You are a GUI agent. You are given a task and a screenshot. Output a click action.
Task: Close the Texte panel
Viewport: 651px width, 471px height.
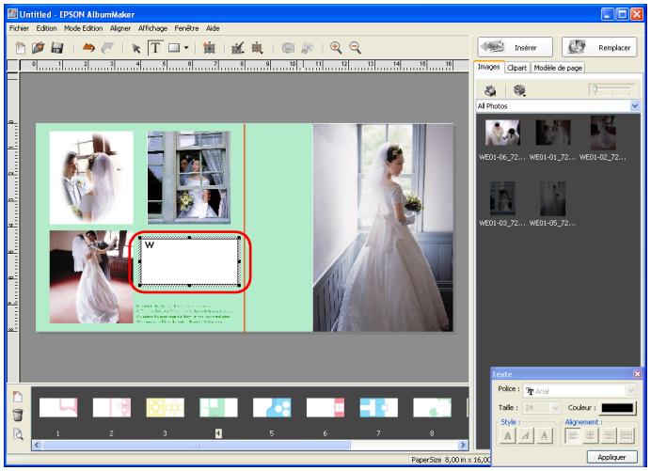pos(637,374)
